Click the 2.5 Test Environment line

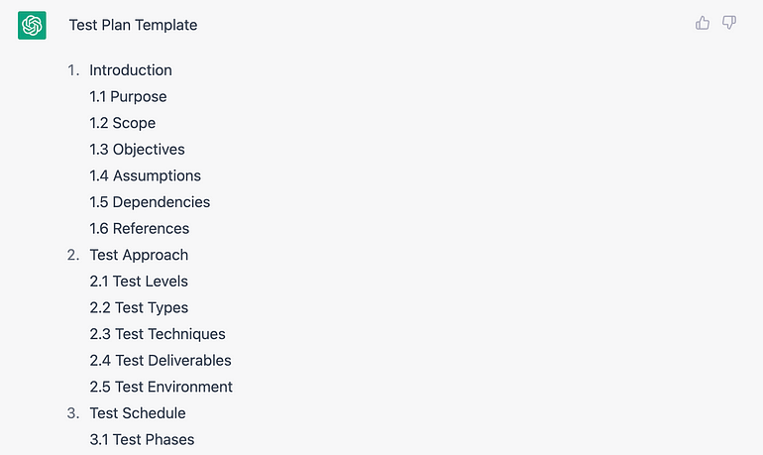[162, 387]
